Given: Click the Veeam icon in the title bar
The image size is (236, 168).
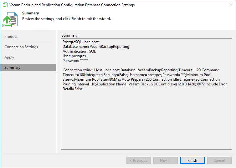Looking at the screenshot, I should point(5,5).
